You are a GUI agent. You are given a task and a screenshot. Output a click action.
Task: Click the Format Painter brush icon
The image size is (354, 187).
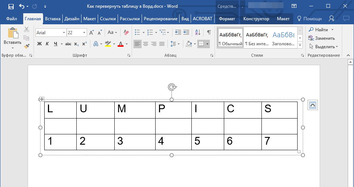[27, 46]
